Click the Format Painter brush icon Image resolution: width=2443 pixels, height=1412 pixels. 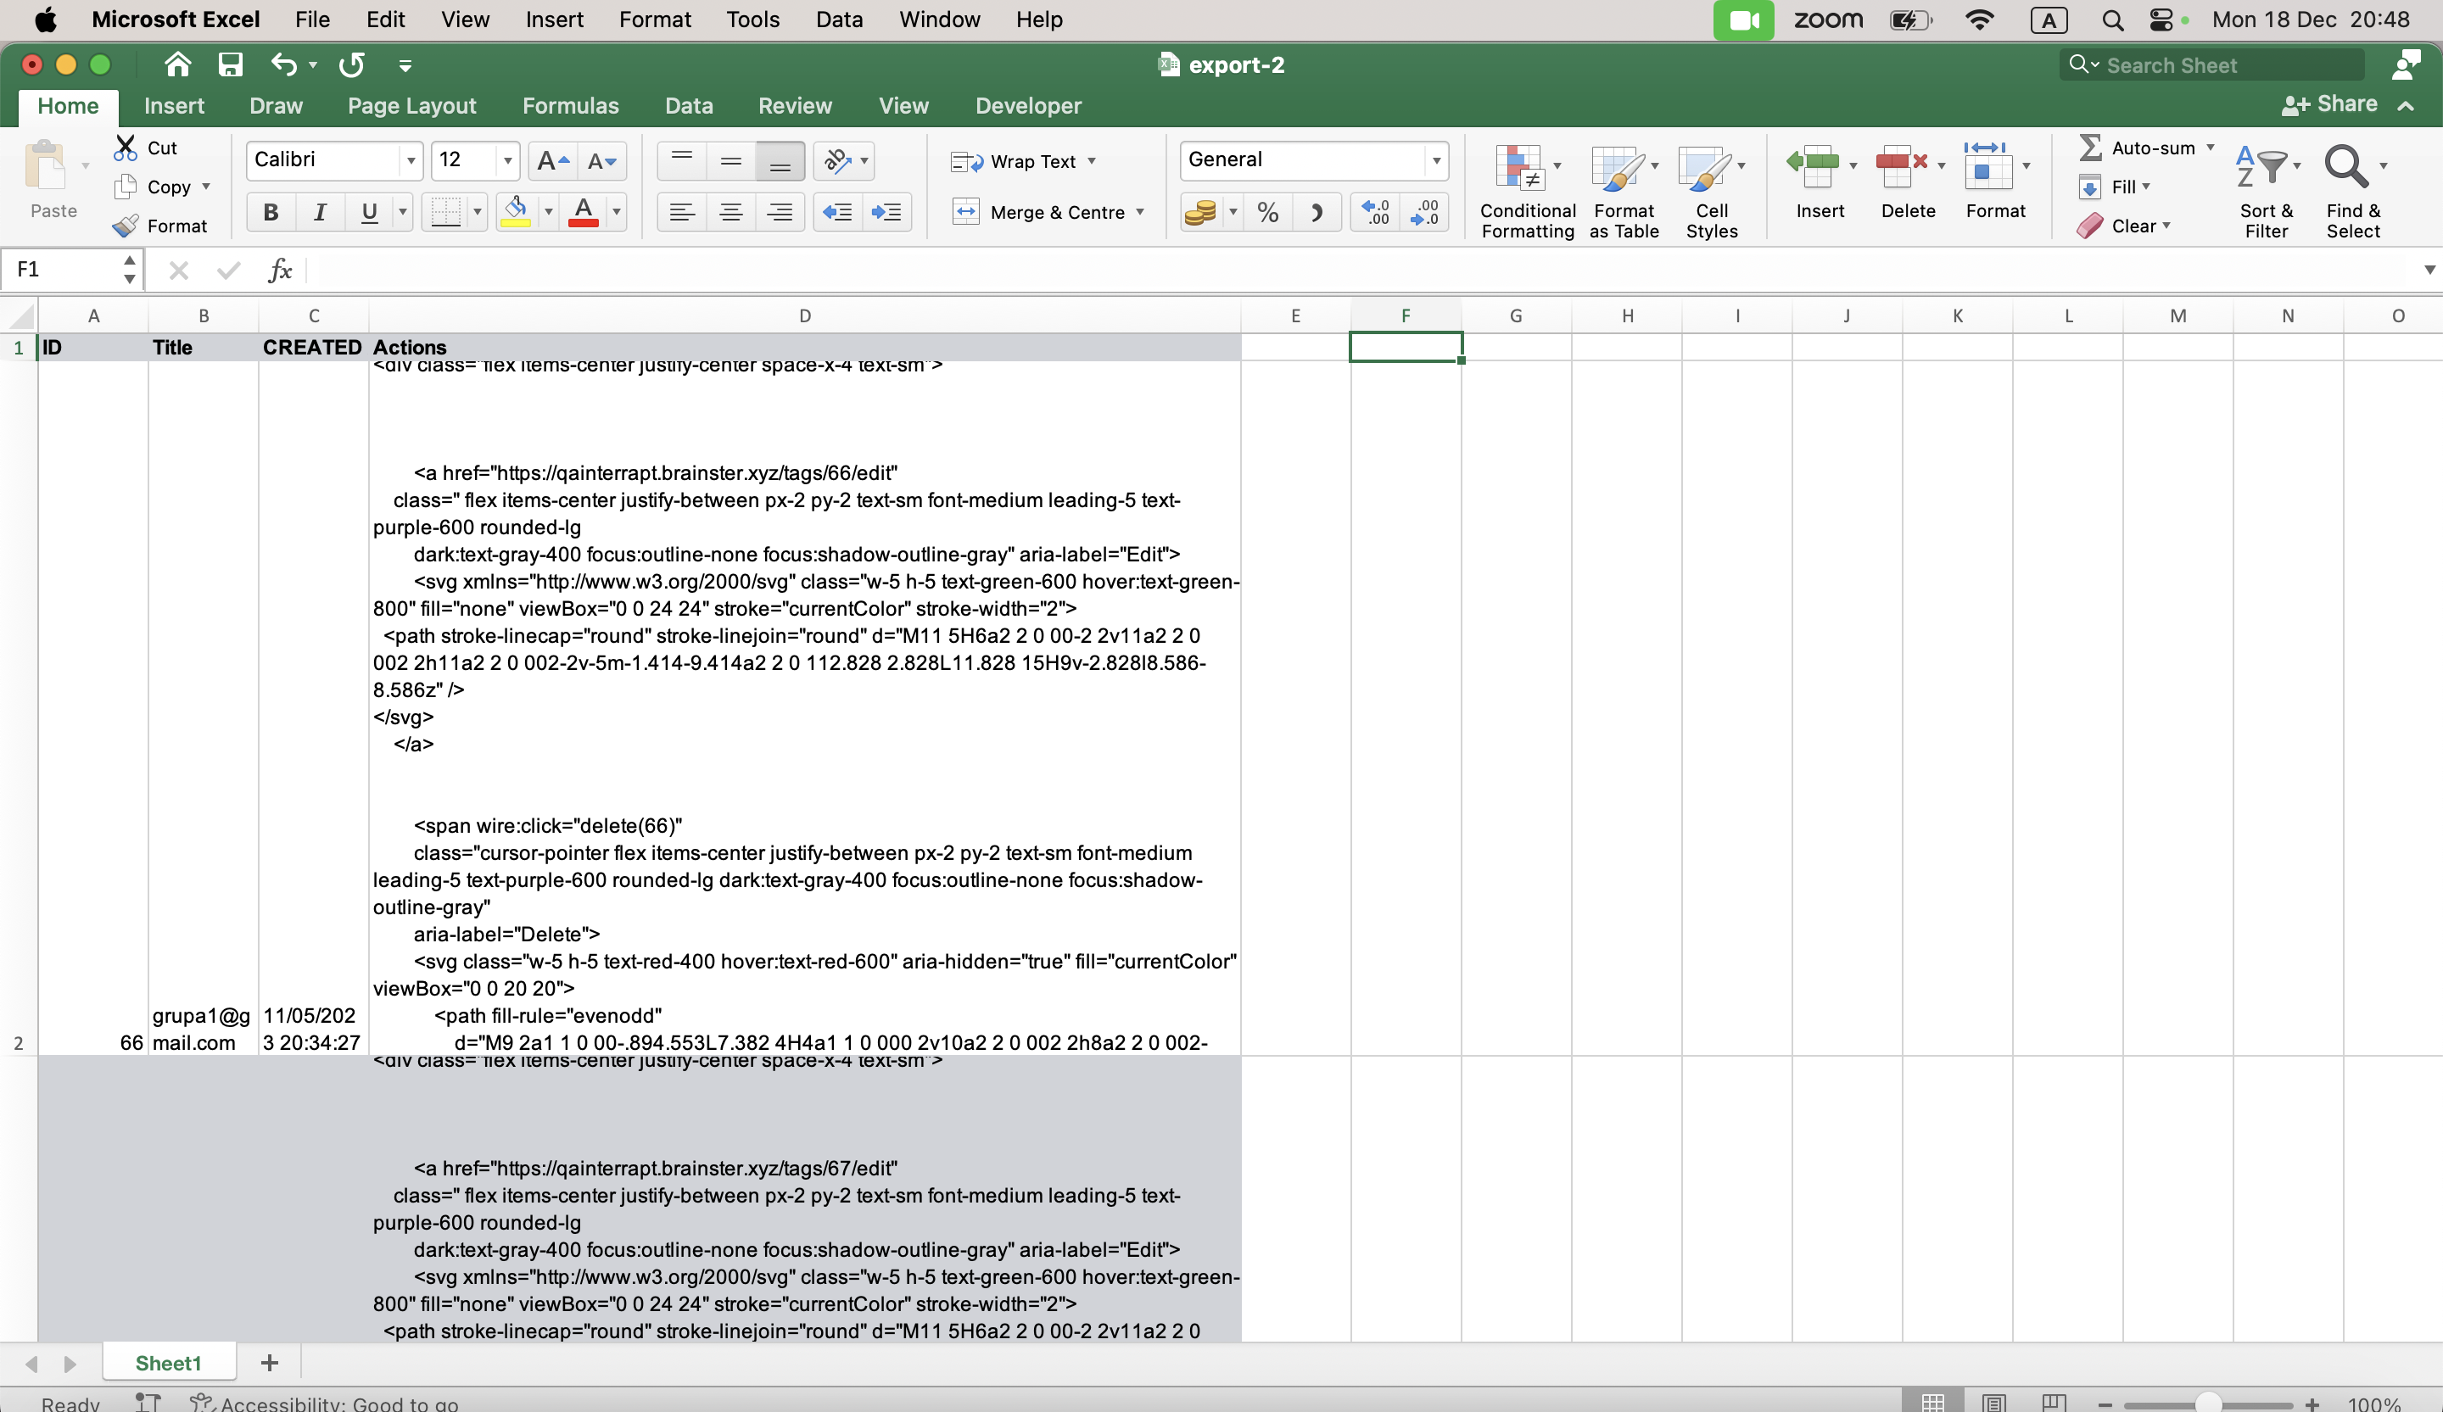point(126,226)
